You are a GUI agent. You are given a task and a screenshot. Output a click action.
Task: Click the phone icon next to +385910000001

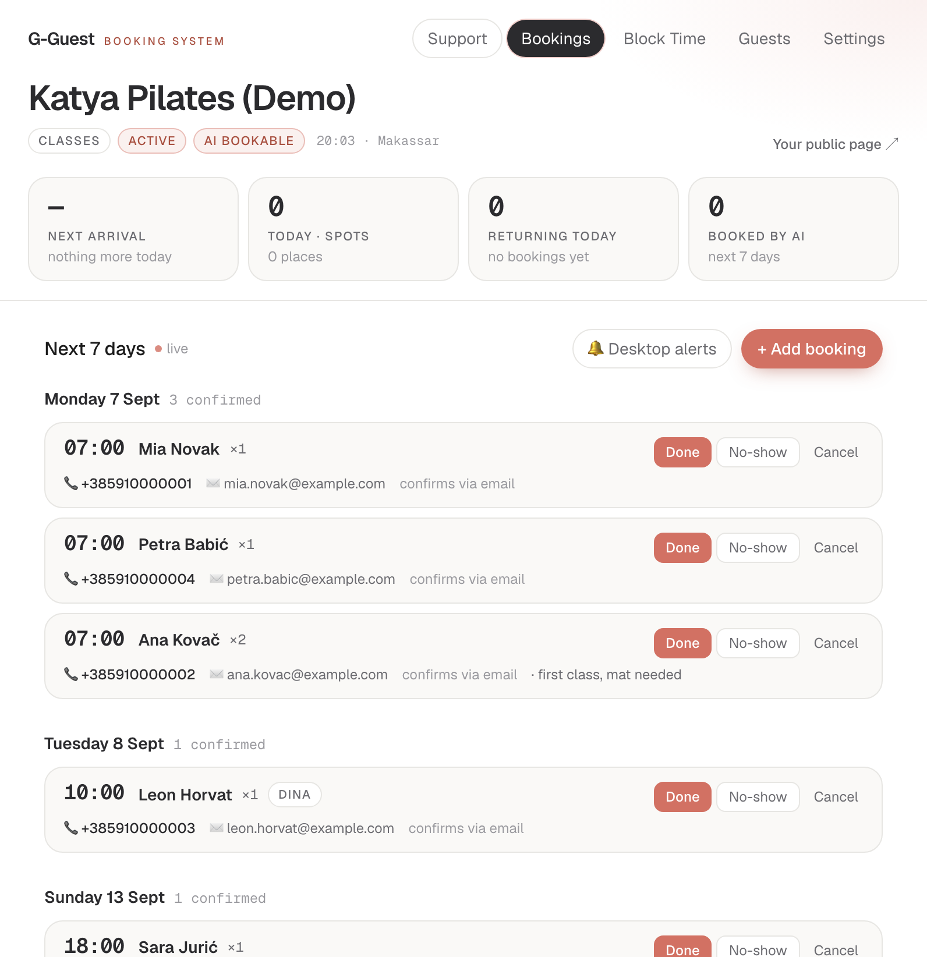(x=71, y=483)
